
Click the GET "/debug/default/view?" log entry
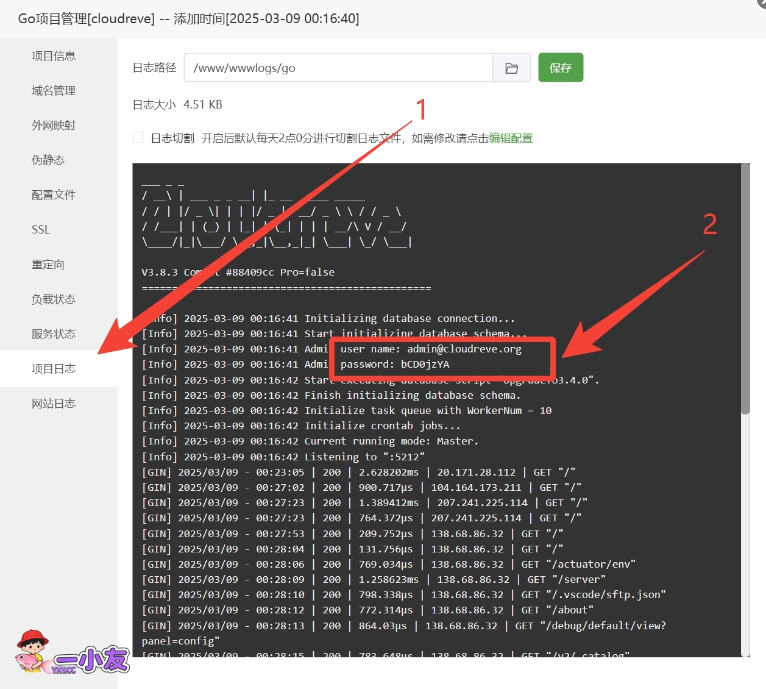pos(403,633)
